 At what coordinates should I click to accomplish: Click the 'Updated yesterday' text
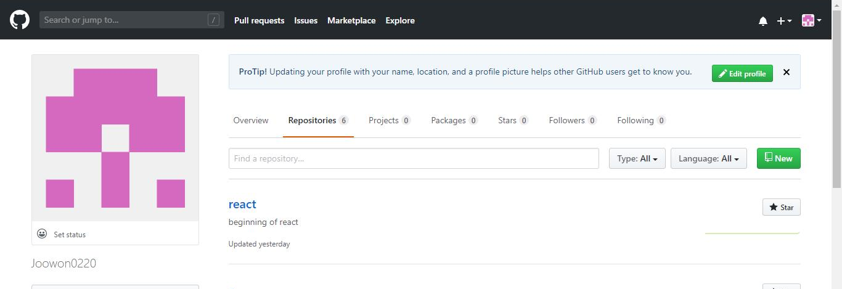tap(259, 244)
